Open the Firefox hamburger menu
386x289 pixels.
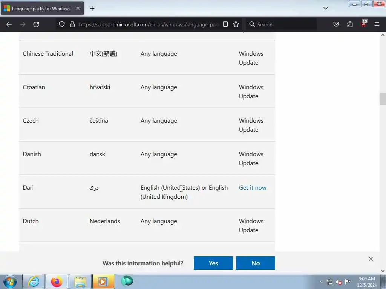pyautogui.click(x=377, y=24)
